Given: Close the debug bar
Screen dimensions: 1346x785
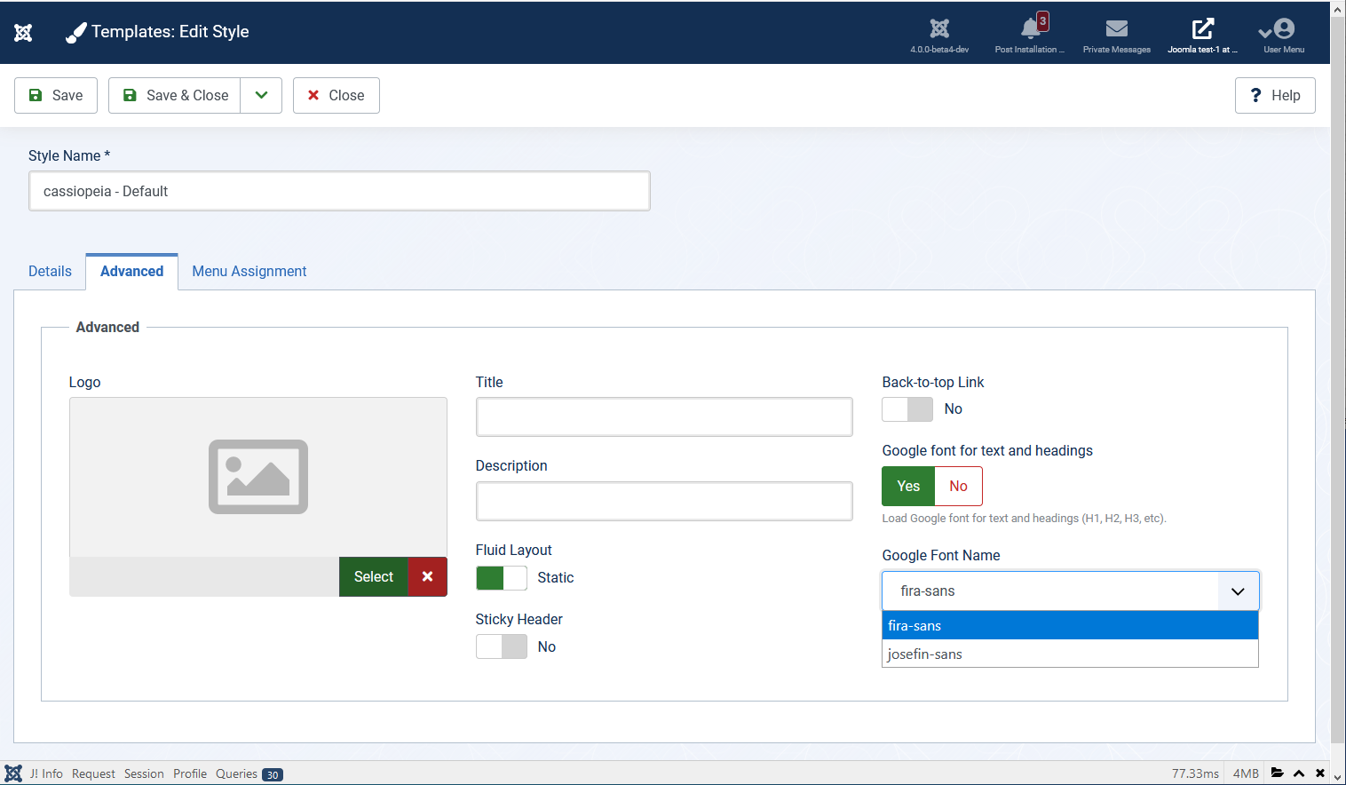Looking at the screenshot, I should [1320, 773].
